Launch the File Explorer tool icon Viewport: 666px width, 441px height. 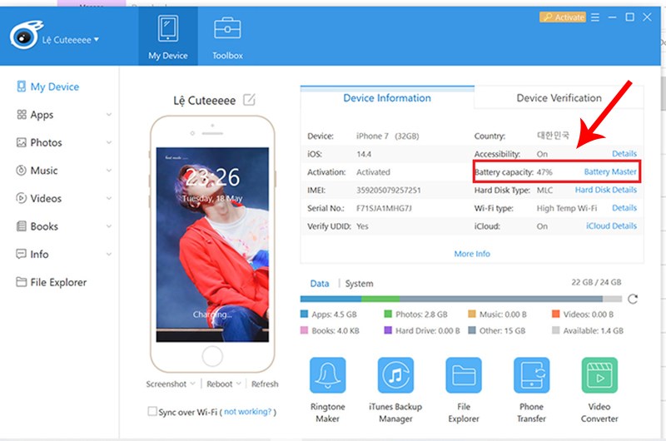(x=464, y=375)
